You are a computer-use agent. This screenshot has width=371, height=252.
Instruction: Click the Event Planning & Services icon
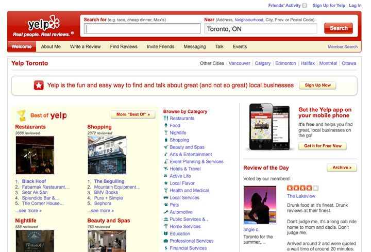(166, 162)
